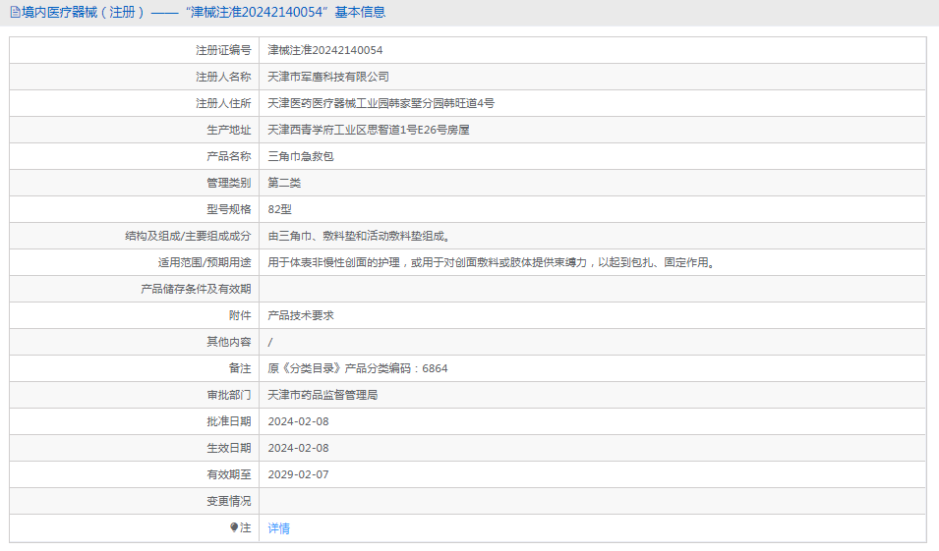
Task: Click the label 变更情况
Action: tap(229, 501)
